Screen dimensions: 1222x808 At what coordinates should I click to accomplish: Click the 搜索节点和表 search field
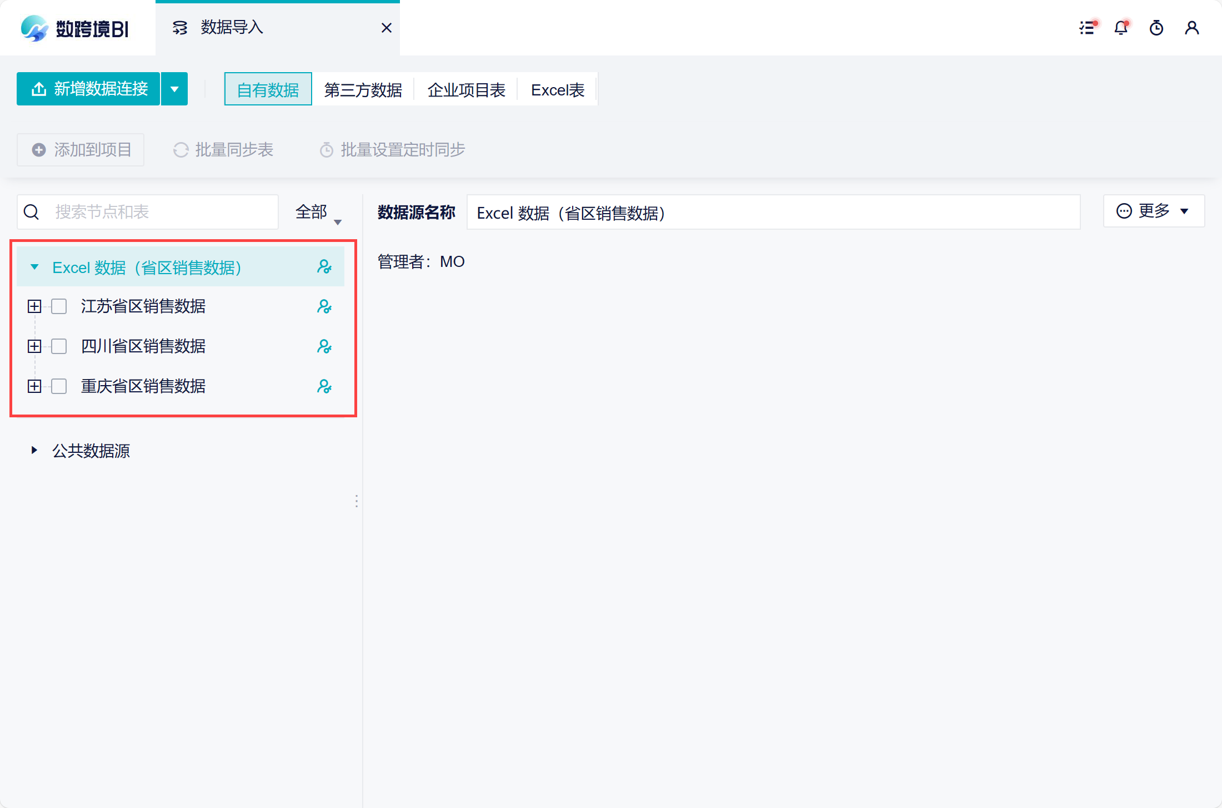coord(161,212)
